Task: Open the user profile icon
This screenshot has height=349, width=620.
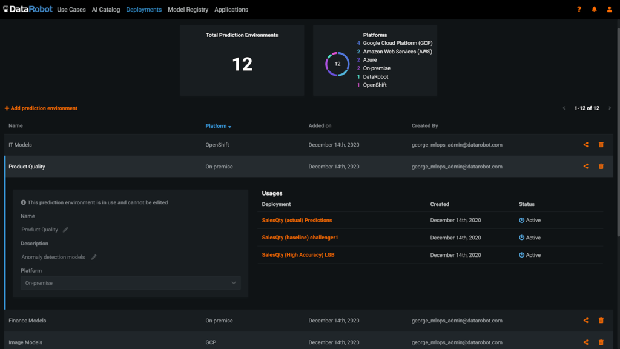Action: [x=609, y=9]
